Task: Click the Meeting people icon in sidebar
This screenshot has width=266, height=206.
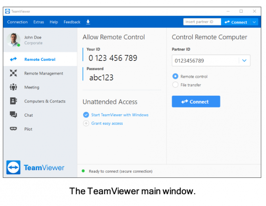Action: pyautogui.click(x=13, y=87)
